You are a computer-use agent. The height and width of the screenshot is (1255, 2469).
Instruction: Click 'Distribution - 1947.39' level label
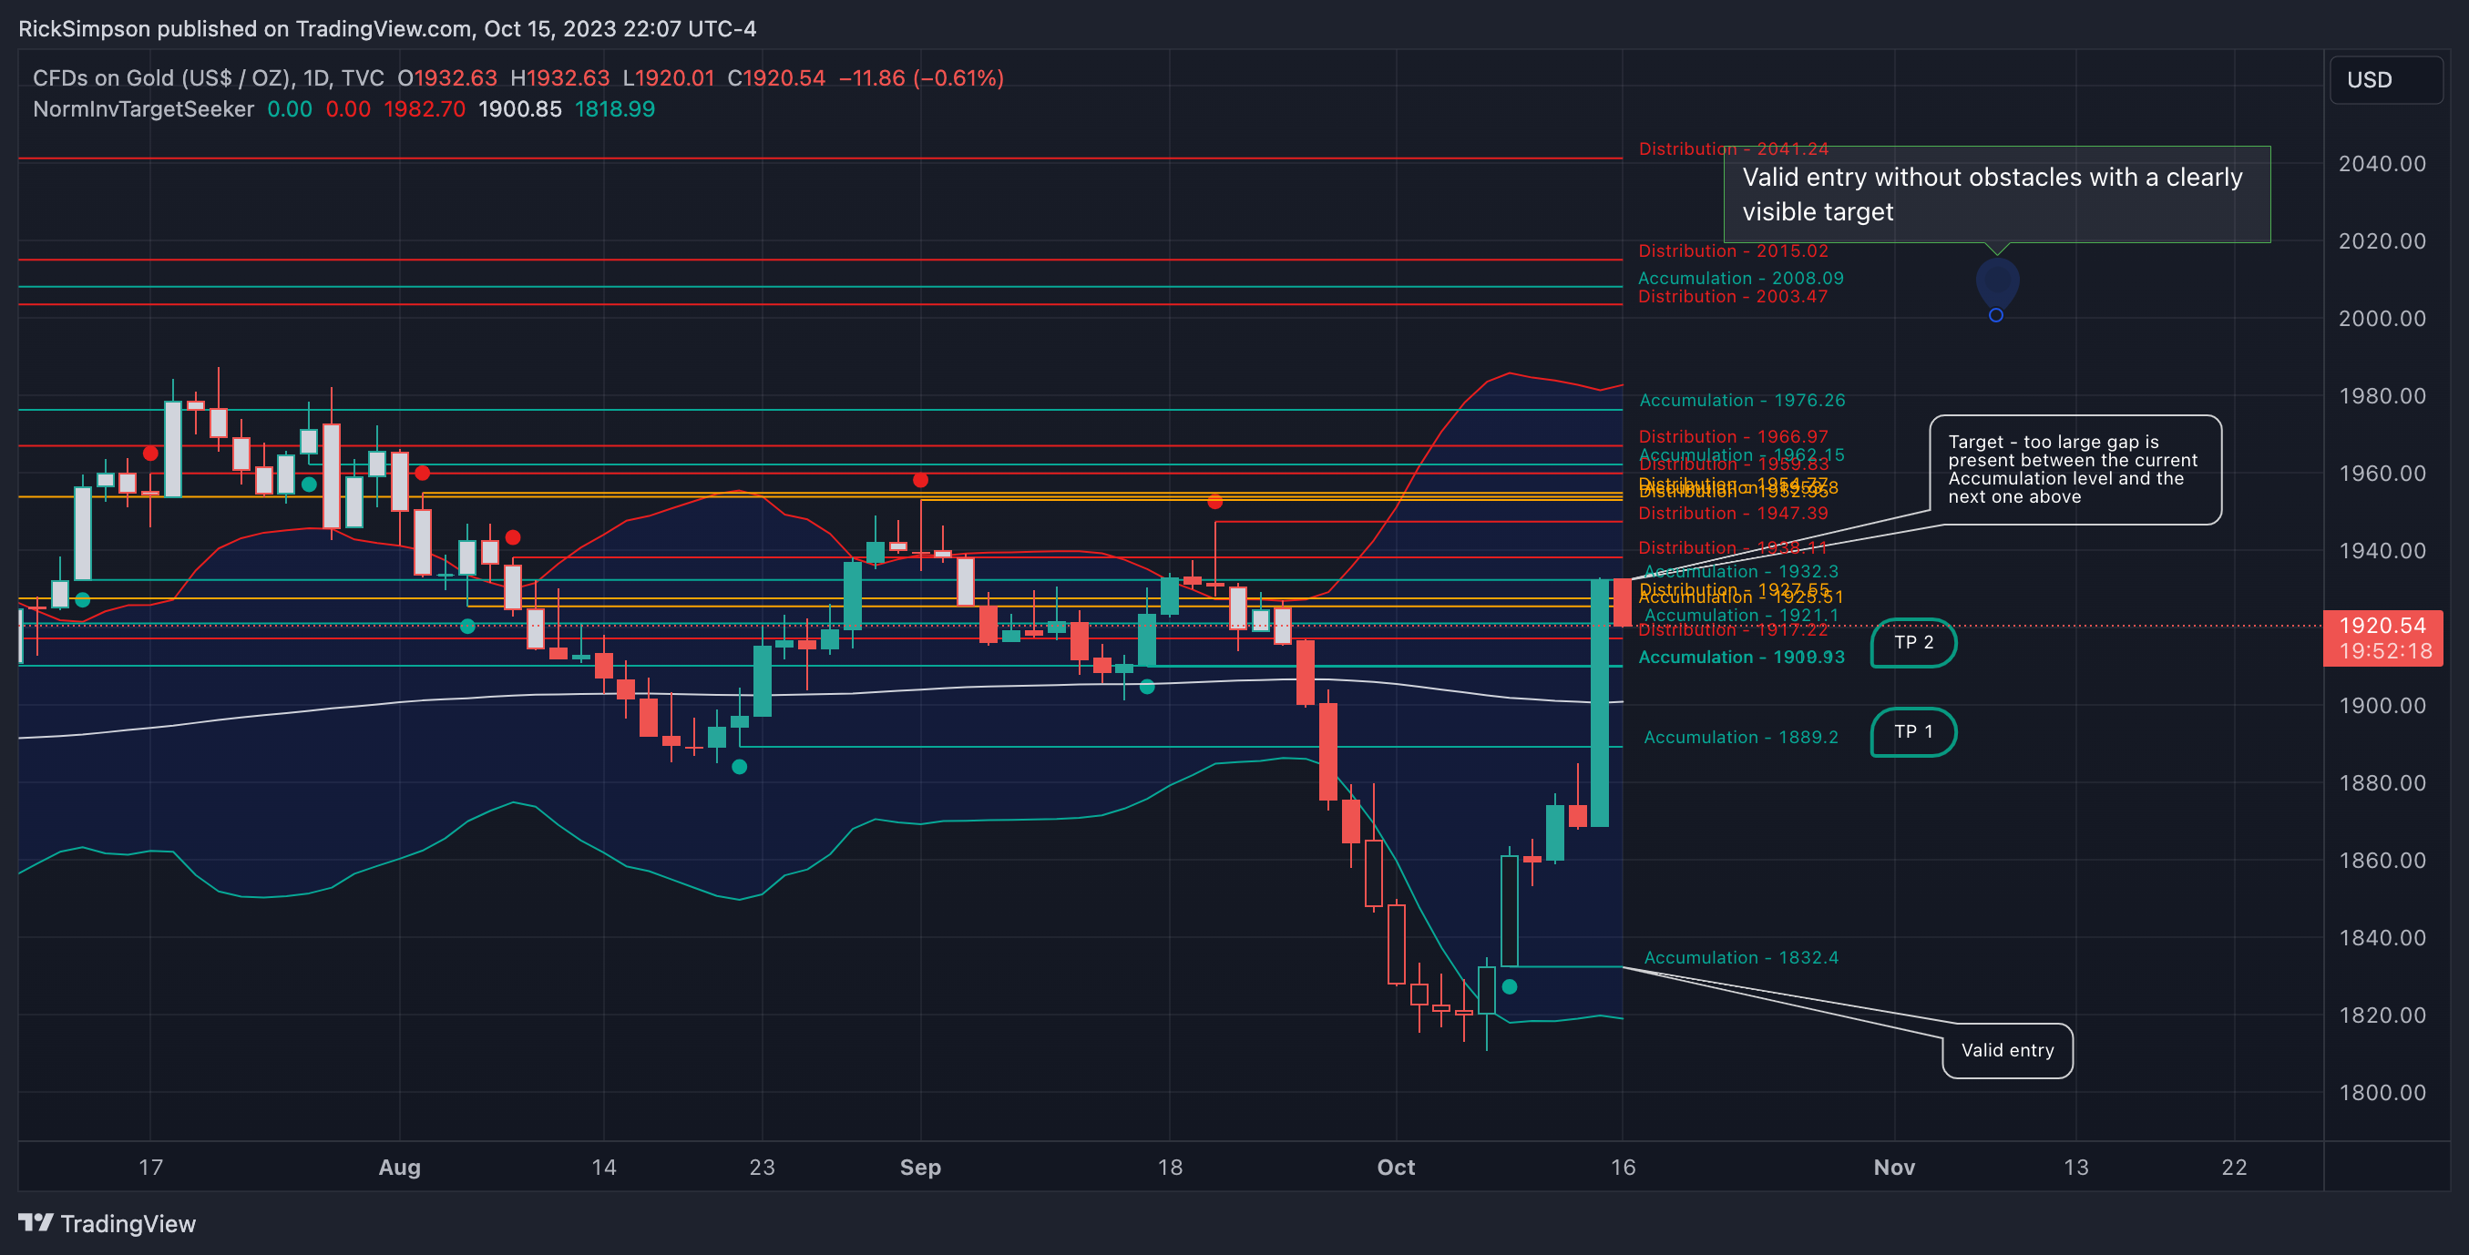1733,514
